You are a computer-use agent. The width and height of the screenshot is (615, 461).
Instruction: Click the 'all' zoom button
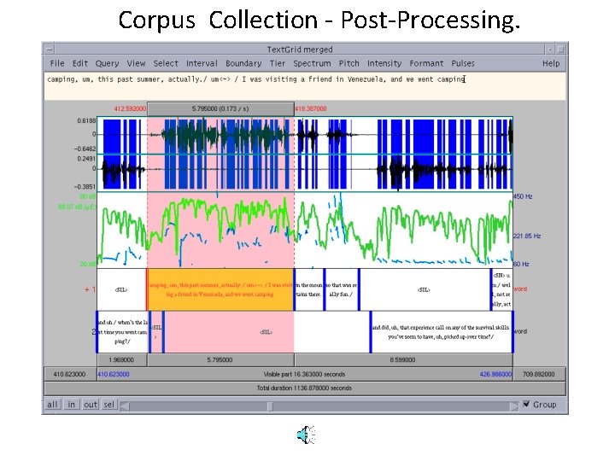point(52,404)
